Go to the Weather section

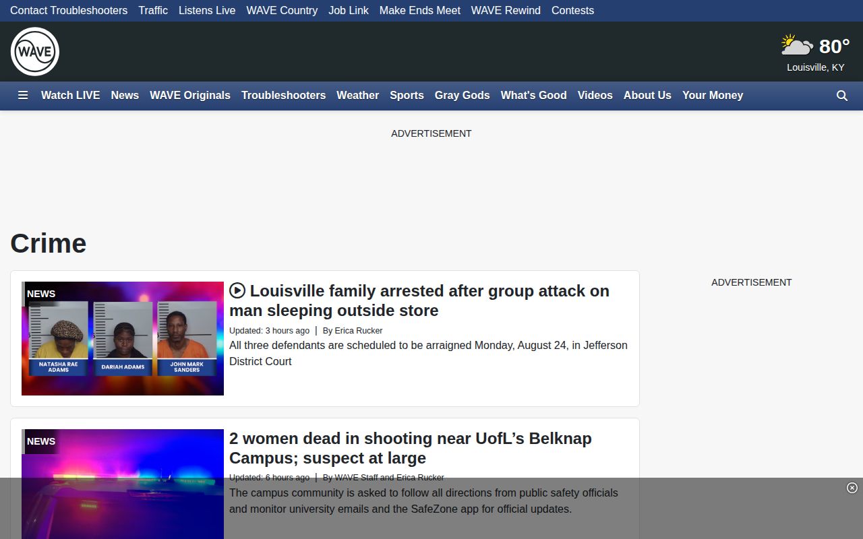tap(357, 96)
